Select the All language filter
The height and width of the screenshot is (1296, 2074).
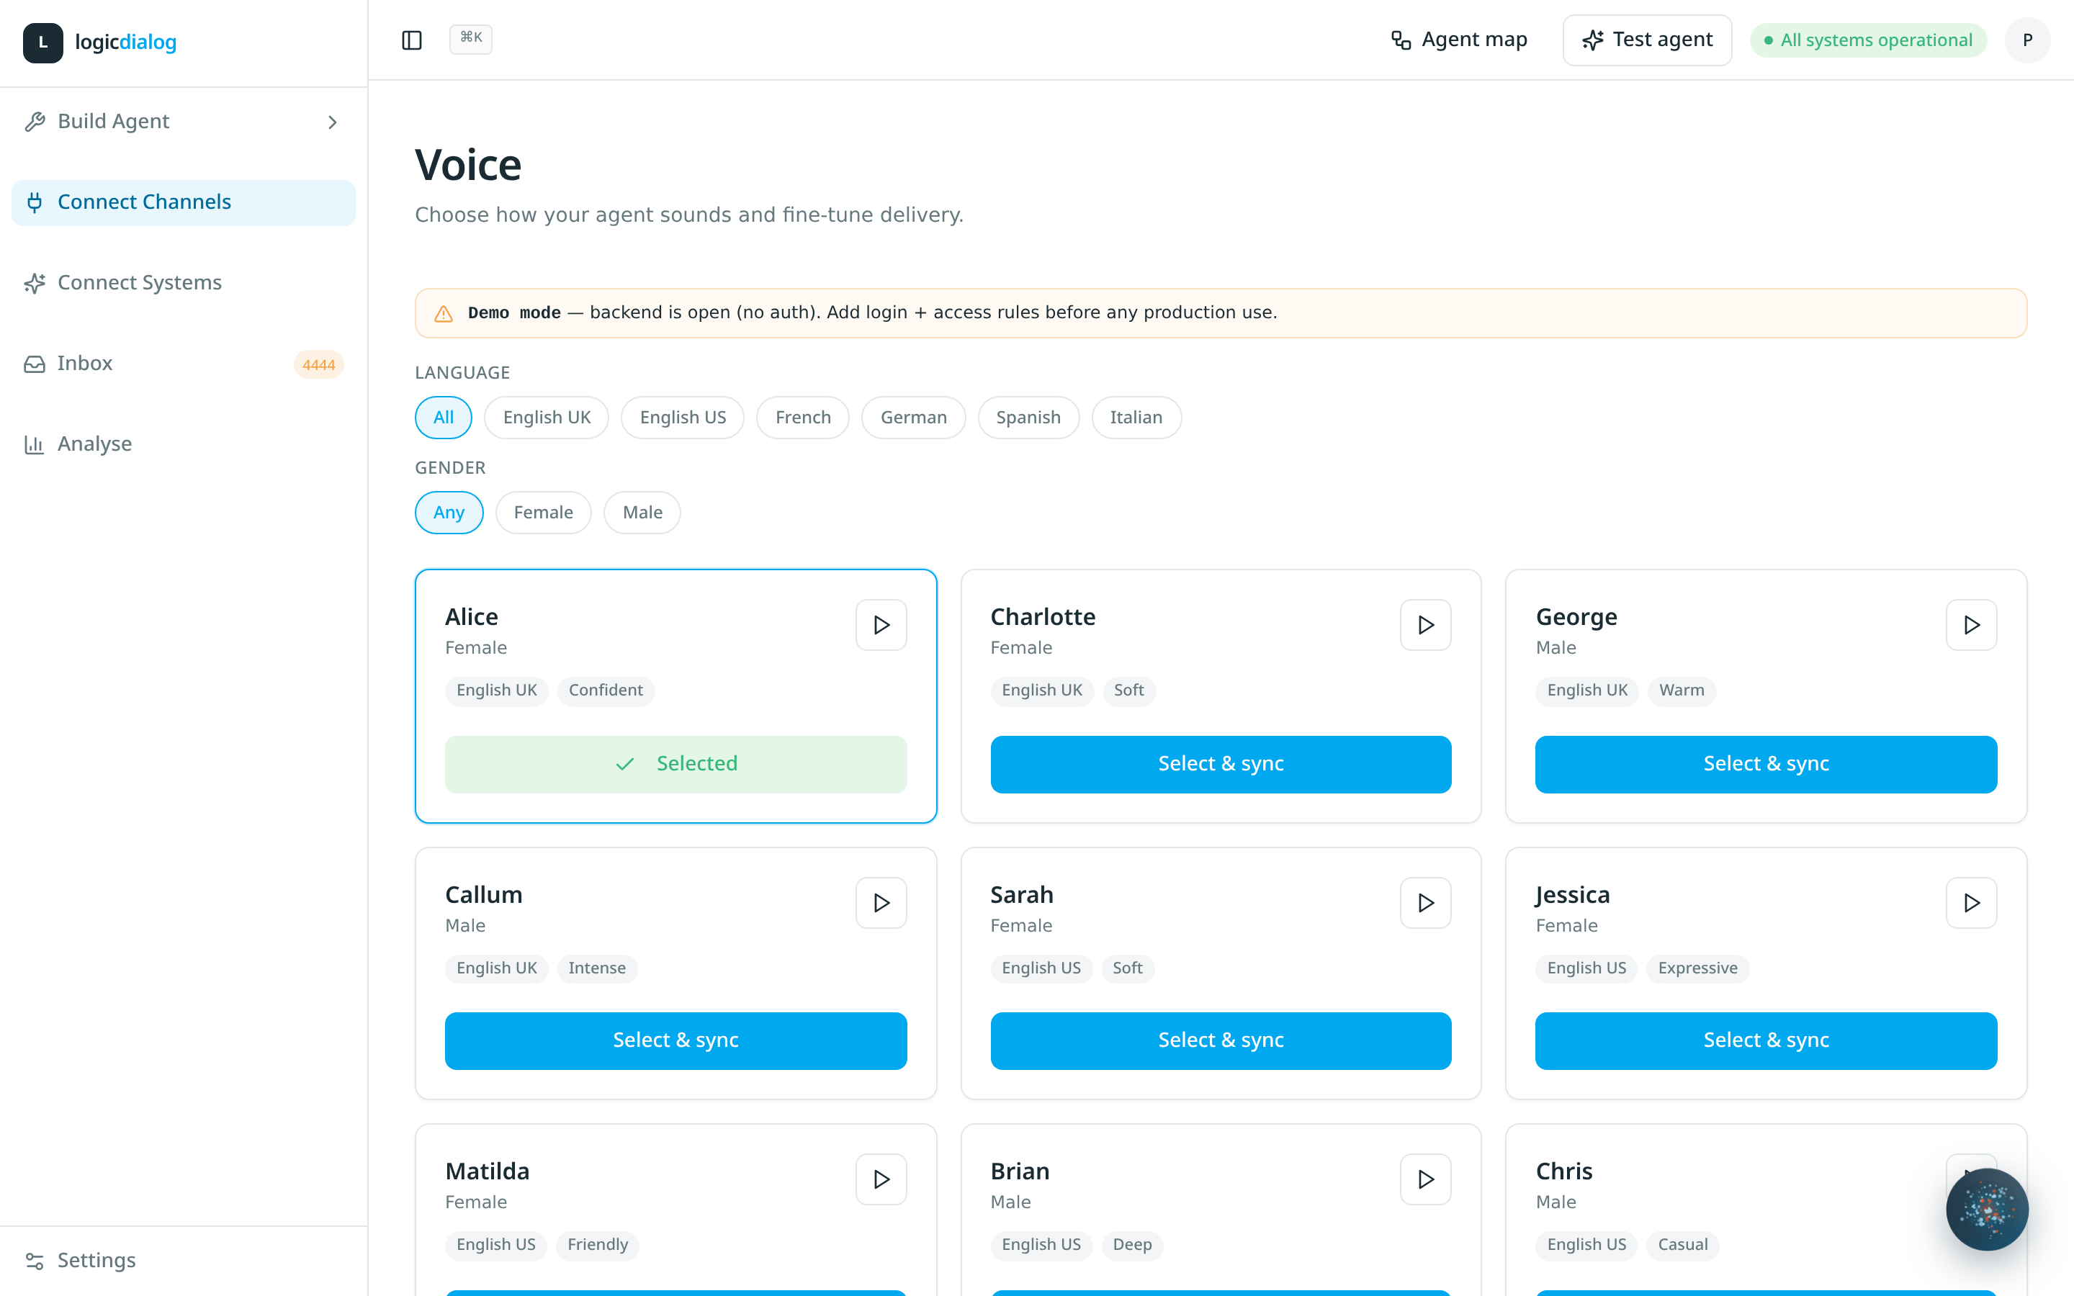point(443,418)
